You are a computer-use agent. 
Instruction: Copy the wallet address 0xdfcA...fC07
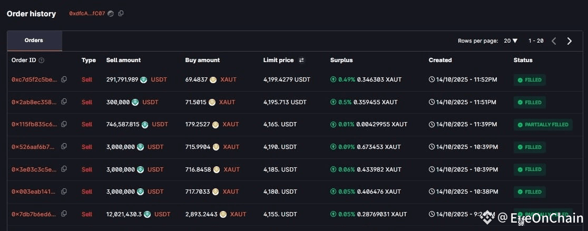[121, 14]
